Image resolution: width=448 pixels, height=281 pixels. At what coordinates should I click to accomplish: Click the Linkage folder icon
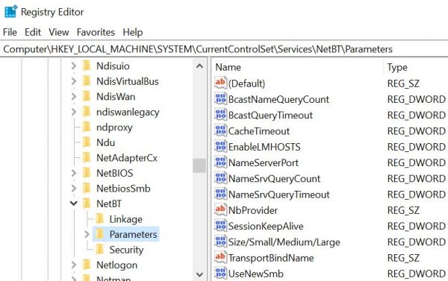coord(100,219)
